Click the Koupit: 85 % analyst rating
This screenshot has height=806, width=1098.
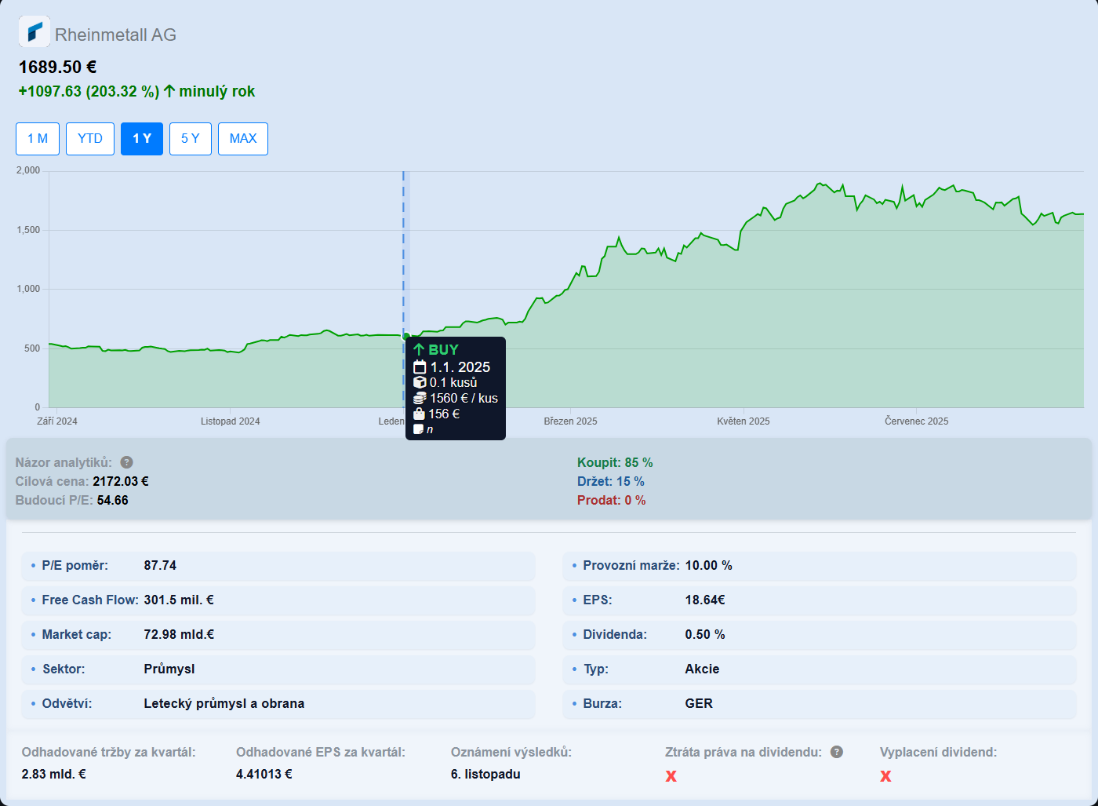click(615, 462)
